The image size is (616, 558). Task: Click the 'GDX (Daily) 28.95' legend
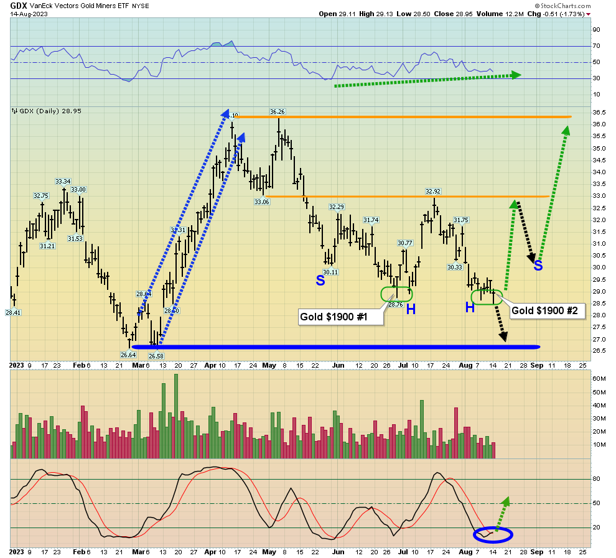pos(50,111)
